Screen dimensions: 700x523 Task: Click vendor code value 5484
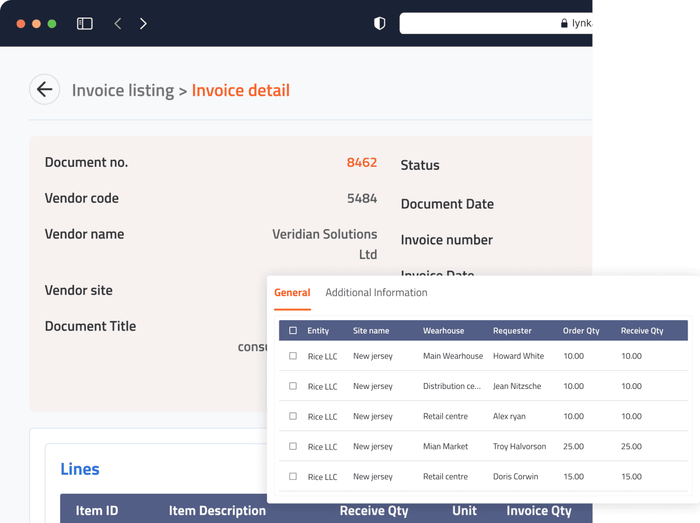(x=362, y=198)
